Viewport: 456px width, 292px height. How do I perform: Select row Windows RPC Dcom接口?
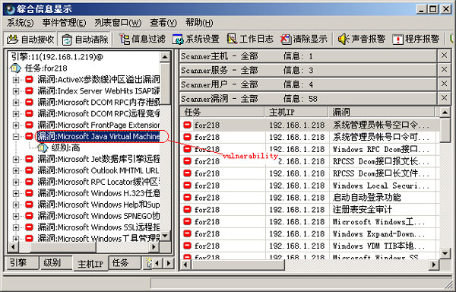point(309,149)
